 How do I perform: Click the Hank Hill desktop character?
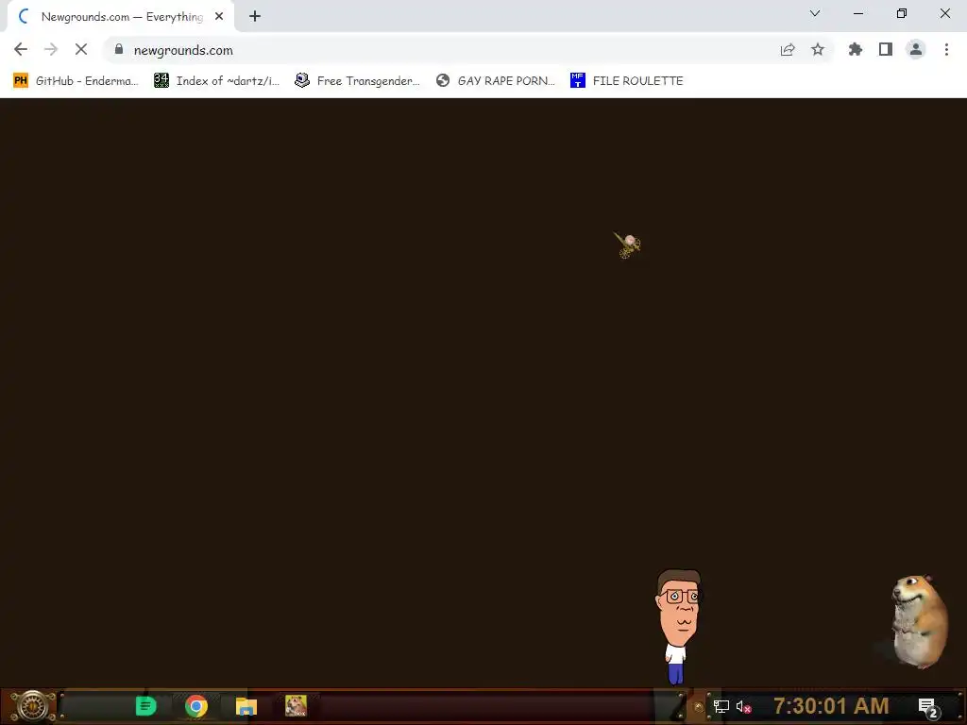(x=678, y=627)
